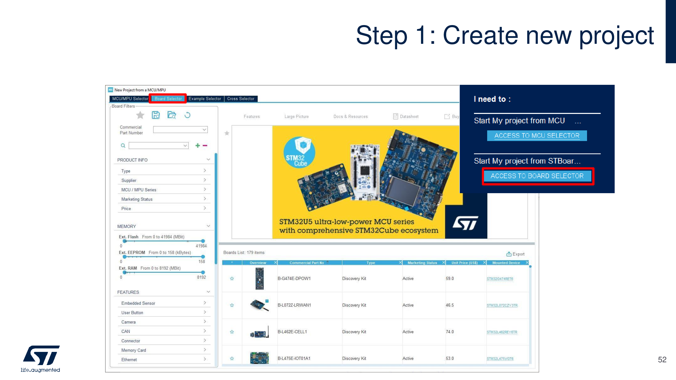Screen dimensions: 676x380
Task: Click ACCESS TO BOARD SELECTOR button
Action: click(x=537, y=176)
